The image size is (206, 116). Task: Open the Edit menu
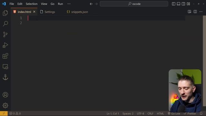point(20,4)
